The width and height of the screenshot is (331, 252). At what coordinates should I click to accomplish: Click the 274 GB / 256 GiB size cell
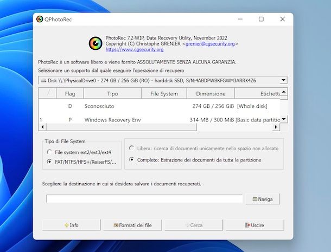(213, 106)
